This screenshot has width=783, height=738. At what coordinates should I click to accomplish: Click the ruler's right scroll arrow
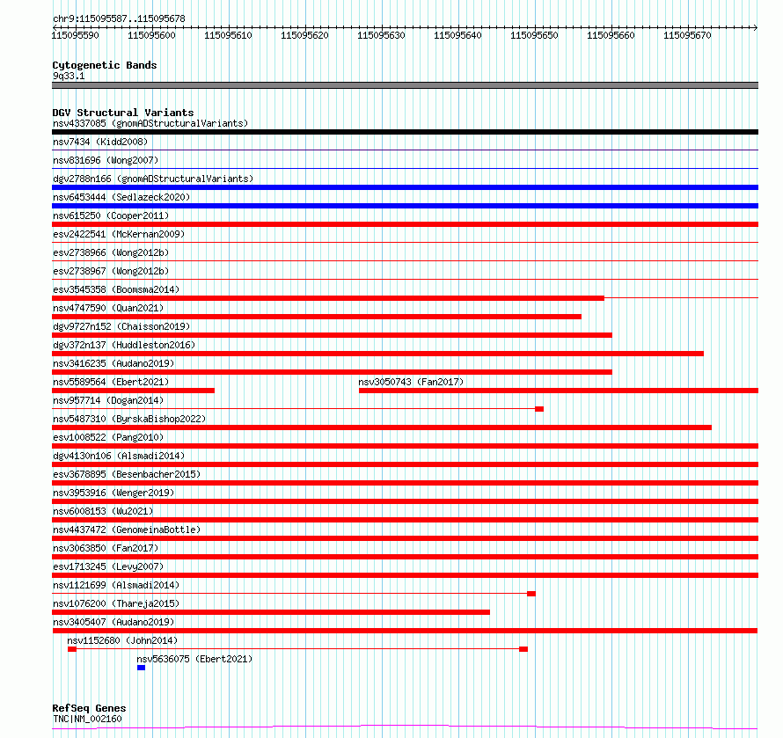click(x=756, y=27)
